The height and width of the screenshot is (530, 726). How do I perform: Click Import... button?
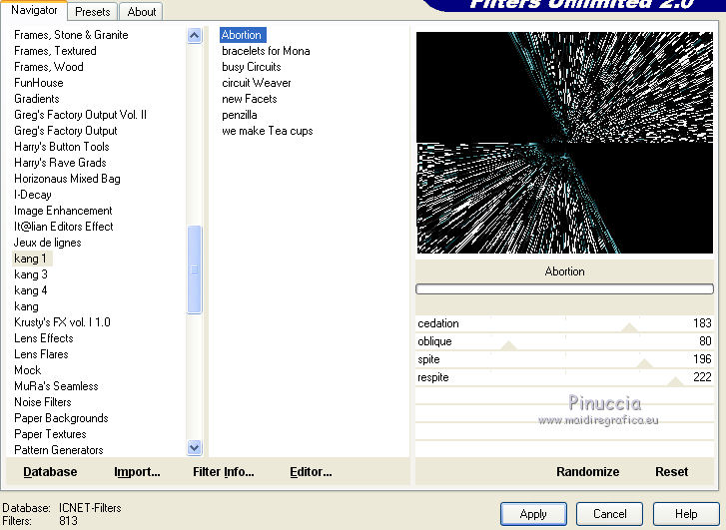(137, 472)
